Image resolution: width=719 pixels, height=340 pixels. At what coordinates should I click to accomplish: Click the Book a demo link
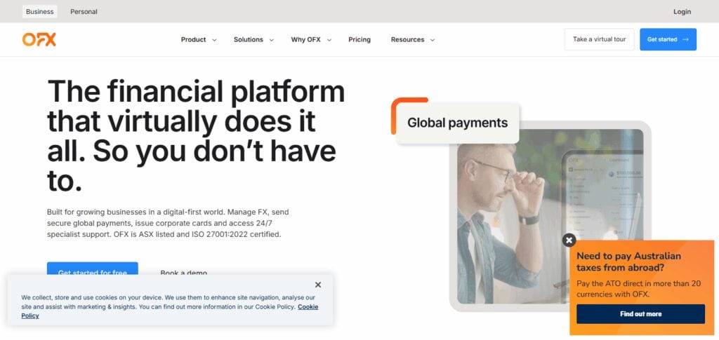click(x=183, y=272)
